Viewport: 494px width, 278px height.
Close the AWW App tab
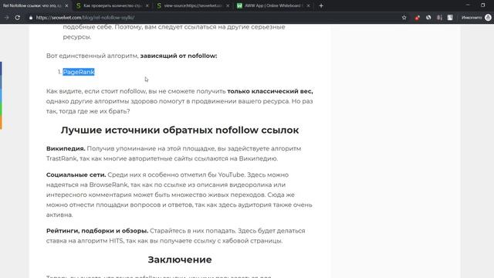(x=308, y=5)
